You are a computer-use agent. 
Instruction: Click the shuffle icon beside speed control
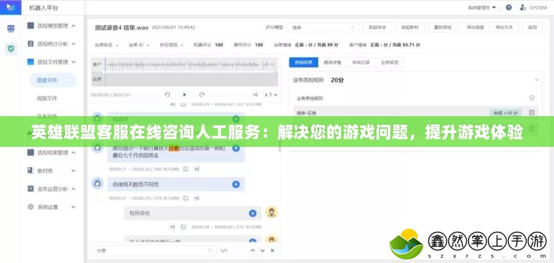[255, 95]
